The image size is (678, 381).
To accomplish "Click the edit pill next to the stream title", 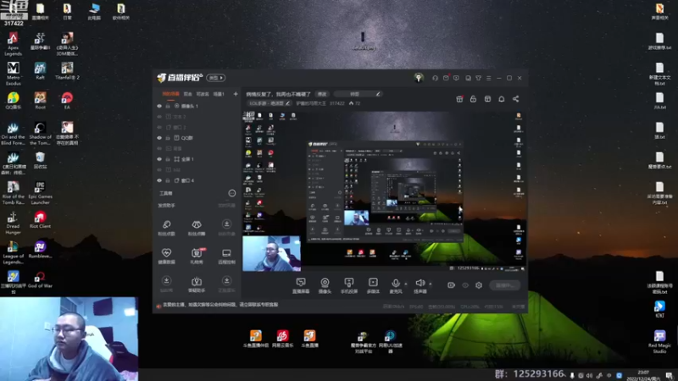I will point(323,94).
